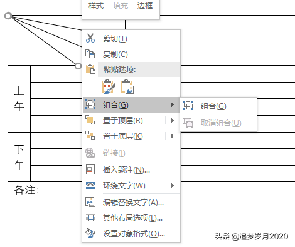Click the line's lower end handle
The height and width of the screenshot is (247, 295).
pyautogui.click(x=78, y=66)
